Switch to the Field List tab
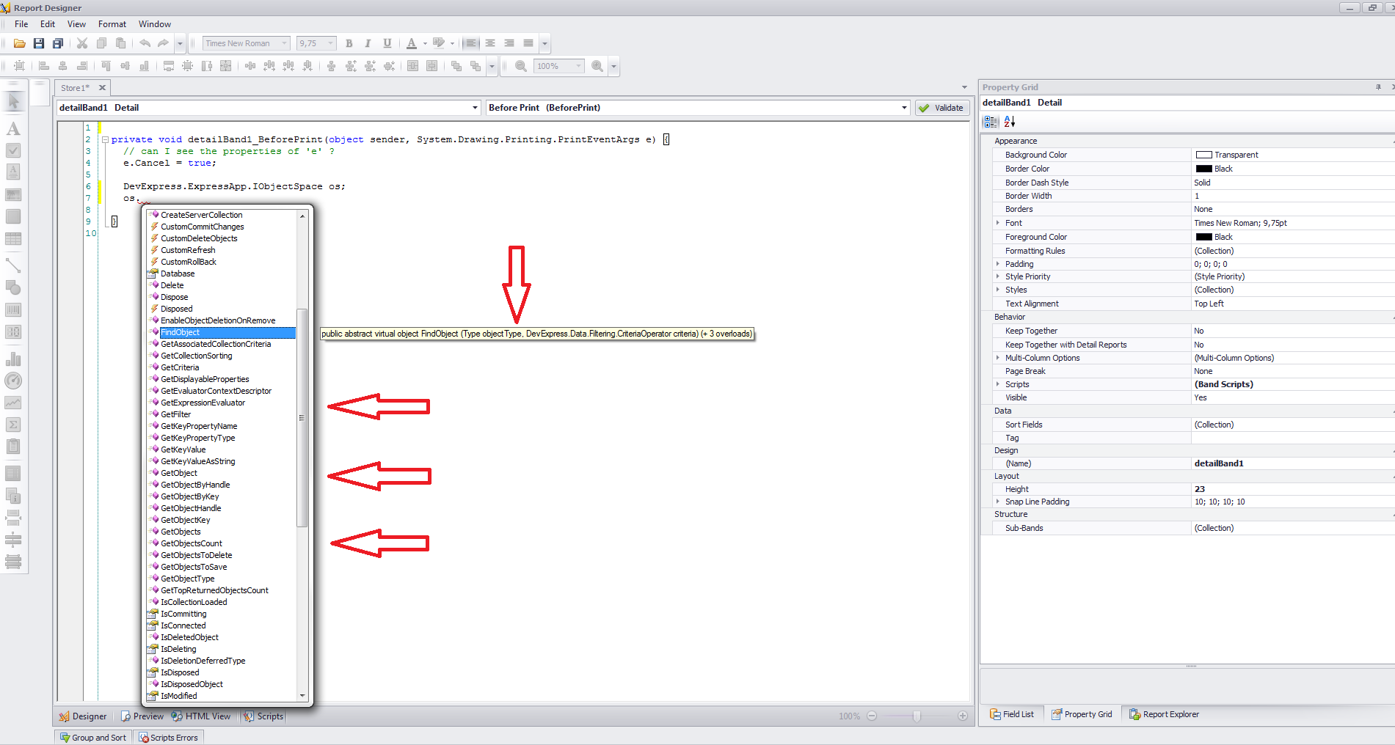1395x745 pixels. pyautogui.click(x=1012, y=714)
